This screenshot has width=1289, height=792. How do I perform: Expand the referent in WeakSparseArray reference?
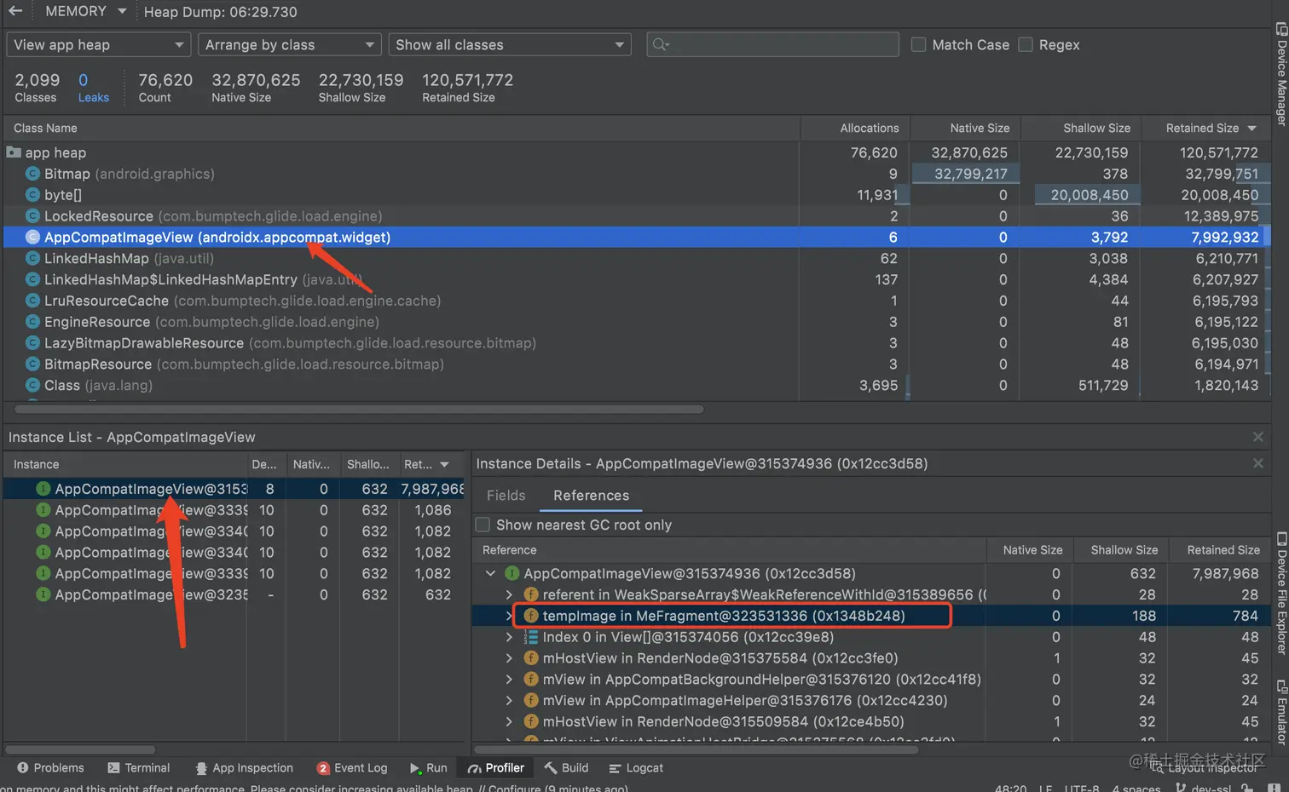tap(509, 594)
